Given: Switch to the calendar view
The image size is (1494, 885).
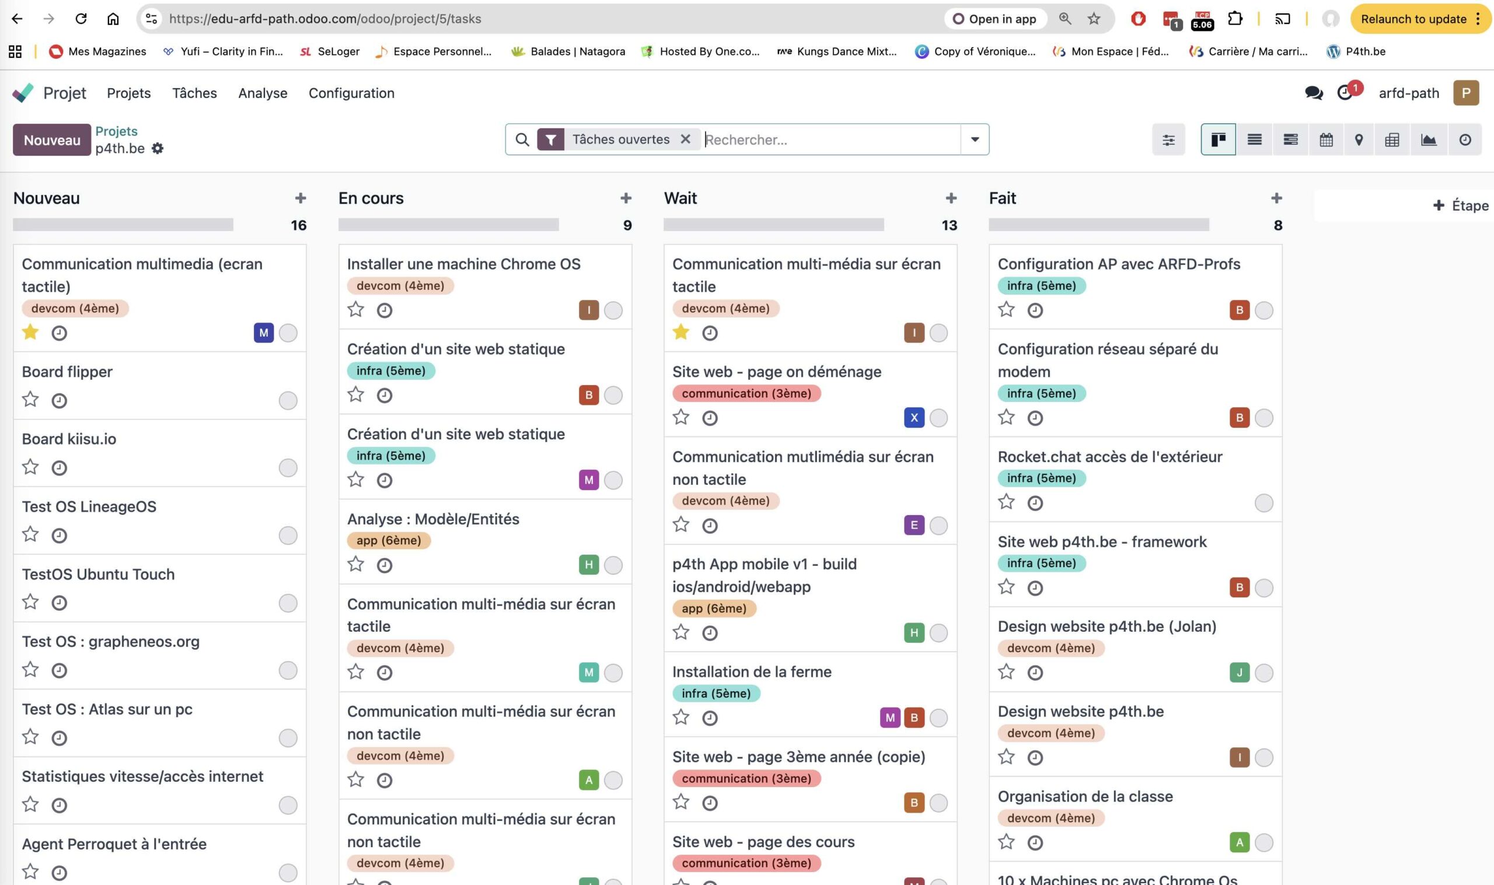Looking at the screenshot, I should (x=1326, y=140).
